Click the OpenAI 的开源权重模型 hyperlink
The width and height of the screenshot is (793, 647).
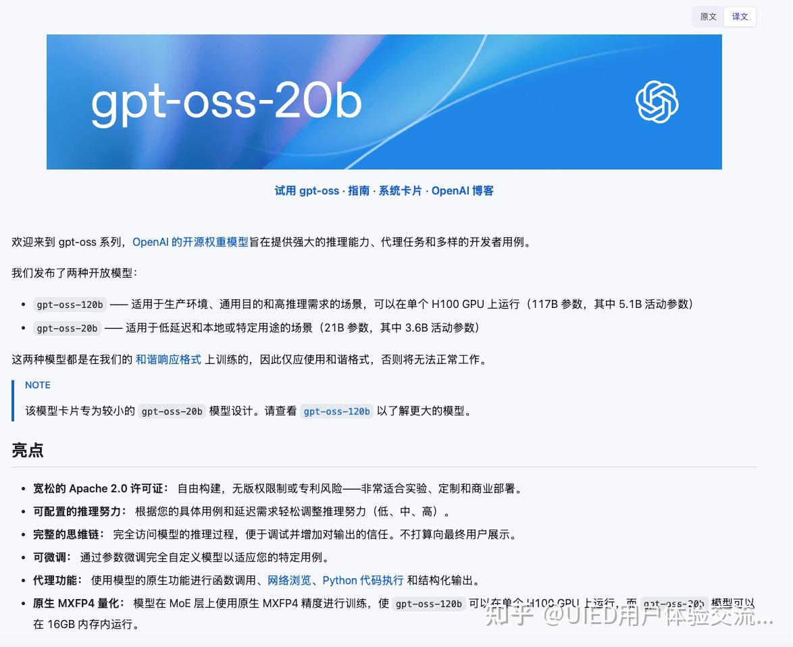tap(191, 241)
